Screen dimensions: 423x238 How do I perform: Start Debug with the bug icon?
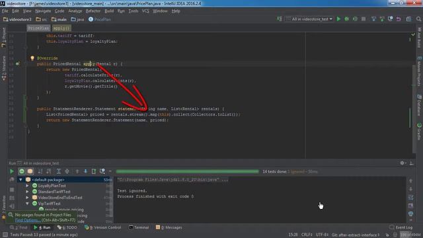coord(346,19)
